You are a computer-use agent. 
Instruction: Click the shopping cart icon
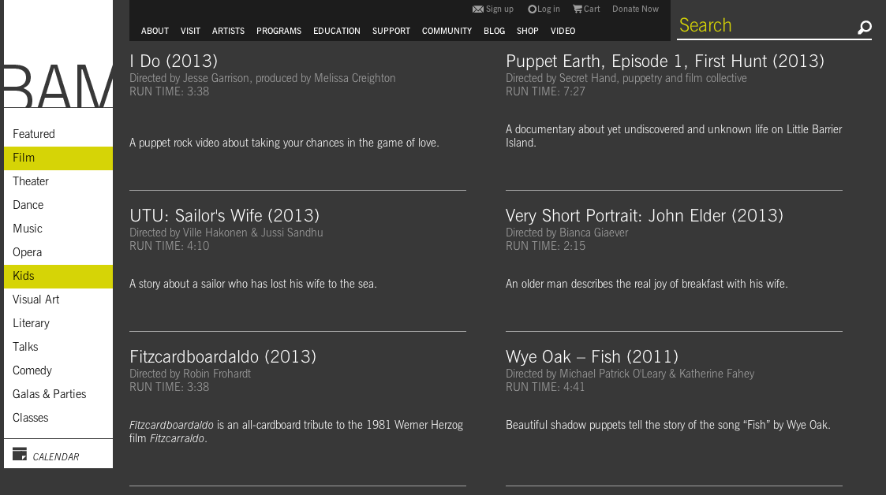[x=578, y=9]
